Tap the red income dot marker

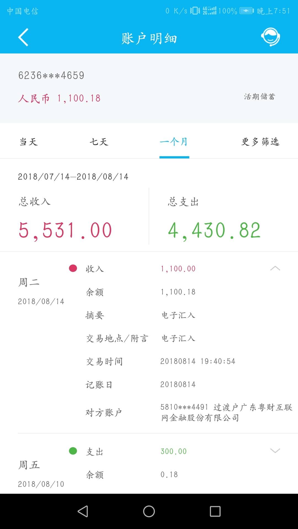point(73,268)
